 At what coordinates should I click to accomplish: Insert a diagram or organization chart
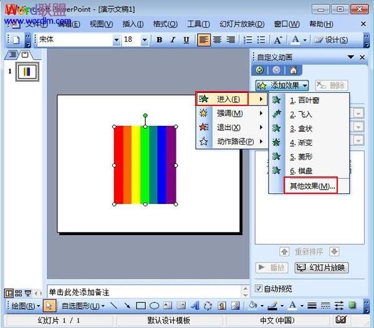pyautogui.click(x=208, y=306)
